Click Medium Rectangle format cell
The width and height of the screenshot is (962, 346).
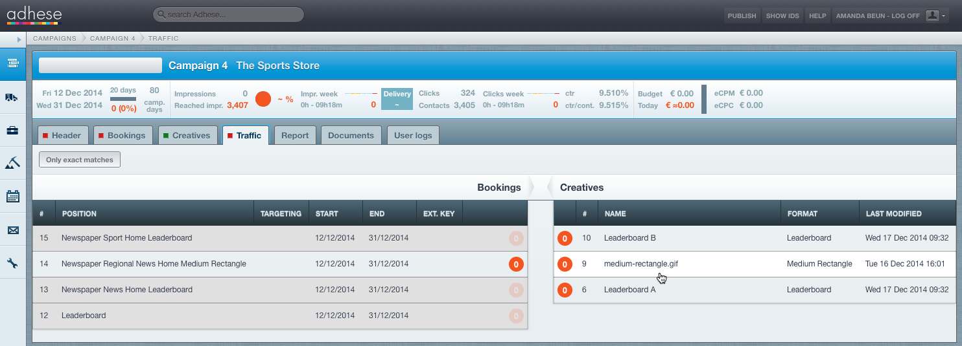pyautogui.click(x=819, y=264)
